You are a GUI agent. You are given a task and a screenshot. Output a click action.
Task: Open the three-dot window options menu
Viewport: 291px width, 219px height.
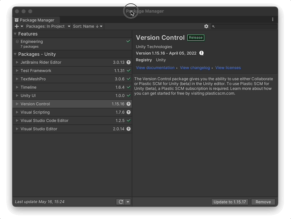point(273,20)
